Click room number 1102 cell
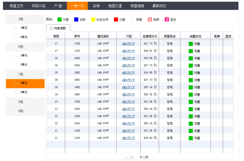Image resolution: width=244 pixels, height=161 pixels. coord(77,131)
